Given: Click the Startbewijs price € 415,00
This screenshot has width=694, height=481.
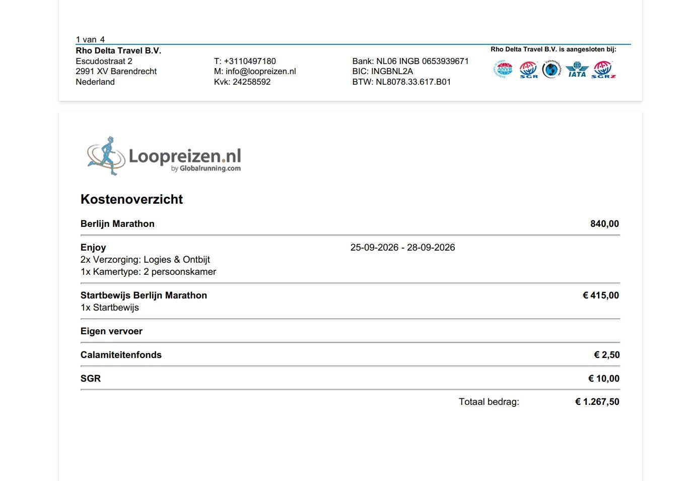Looking at the screenshot, I should 601,295.
